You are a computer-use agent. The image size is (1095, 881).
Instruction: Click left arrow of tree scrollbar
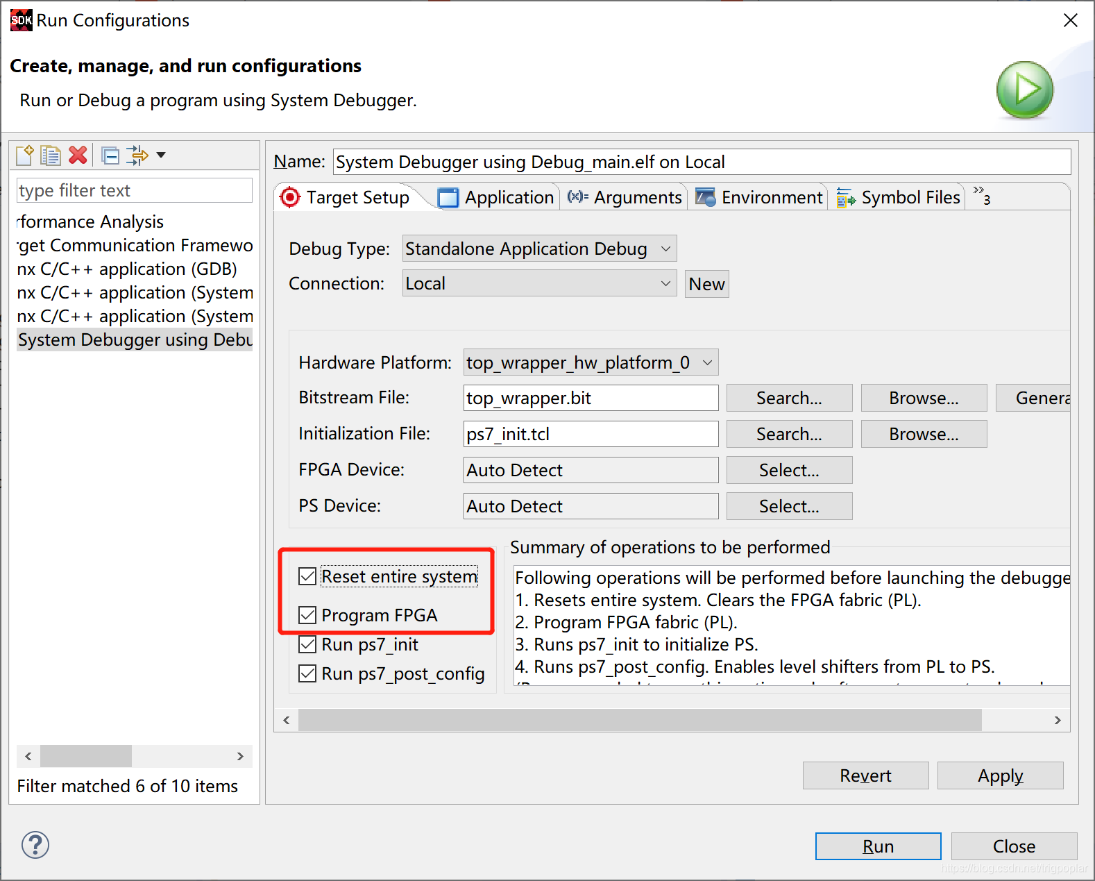(x=28, y=756)
